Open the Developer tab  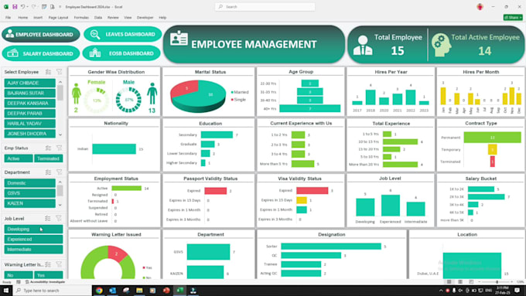pyautogui.click(x=145, y=18)
